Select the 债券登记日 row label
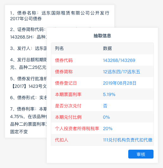This screenshot has width=163, height=168. [66, 83]
